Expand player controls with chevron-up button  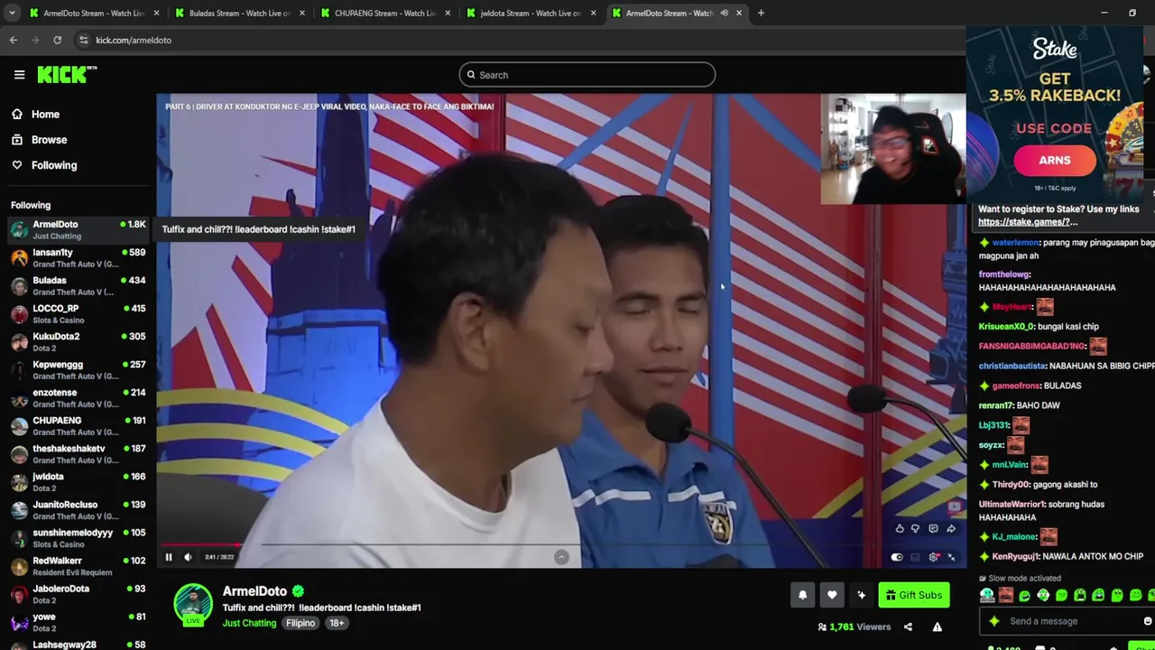tap(561, 557)
